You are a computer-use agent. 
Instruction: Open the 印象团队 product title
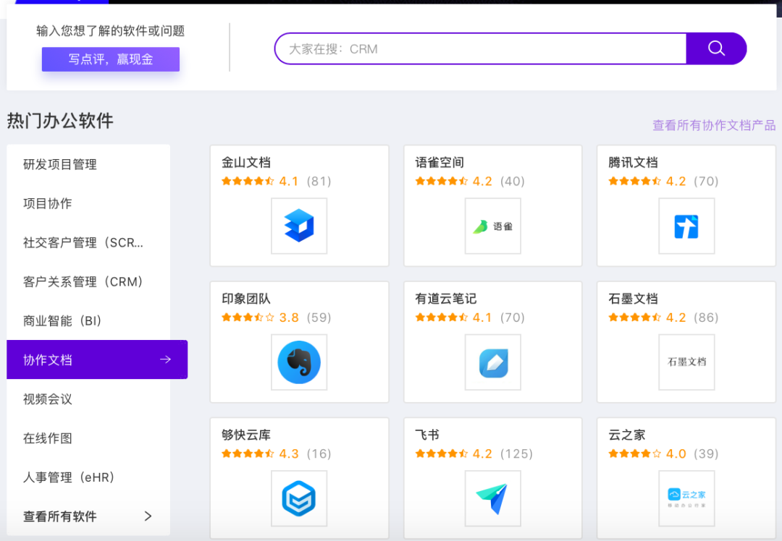pyautogui.click(x=246, y=299)
